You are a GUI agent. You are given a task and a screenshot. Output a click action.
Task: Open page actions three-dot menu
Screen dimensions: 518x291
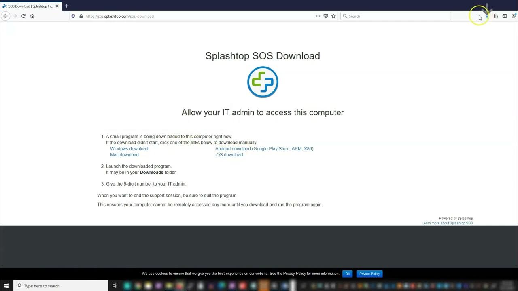click(318, 16)
